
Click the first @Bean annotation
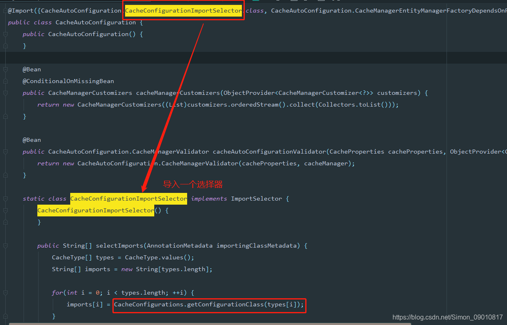(32, 69)
